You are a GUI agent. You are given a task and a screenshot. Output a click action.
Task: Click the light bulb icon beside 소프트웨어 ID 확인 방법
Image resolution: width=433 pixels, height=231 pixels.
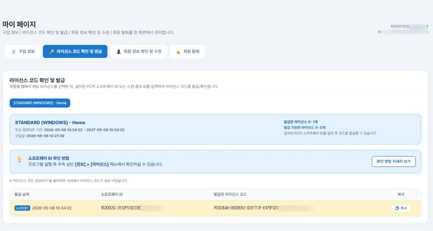pos(20,159)
